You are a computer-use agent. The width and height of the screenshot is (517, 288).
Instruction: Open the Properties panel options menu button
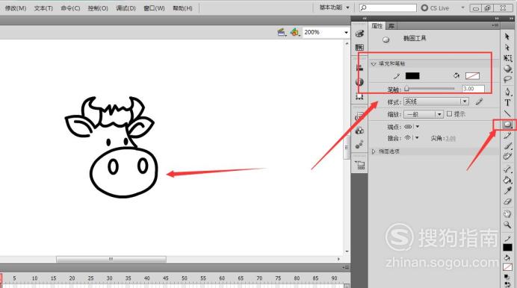(495, 25)
